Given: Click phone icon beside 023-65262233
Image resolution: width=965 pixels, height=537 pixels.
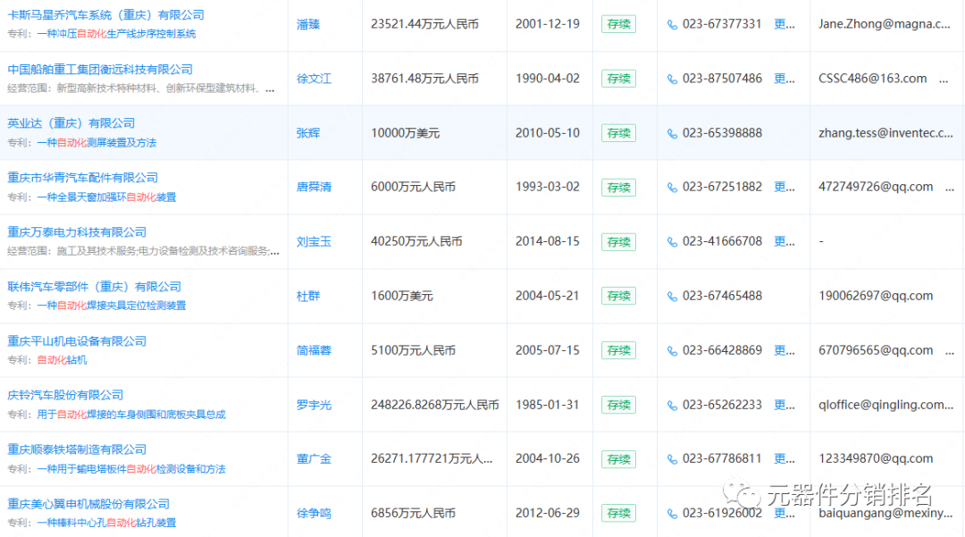Looking at the screenshot, I should tap(672, 406).
